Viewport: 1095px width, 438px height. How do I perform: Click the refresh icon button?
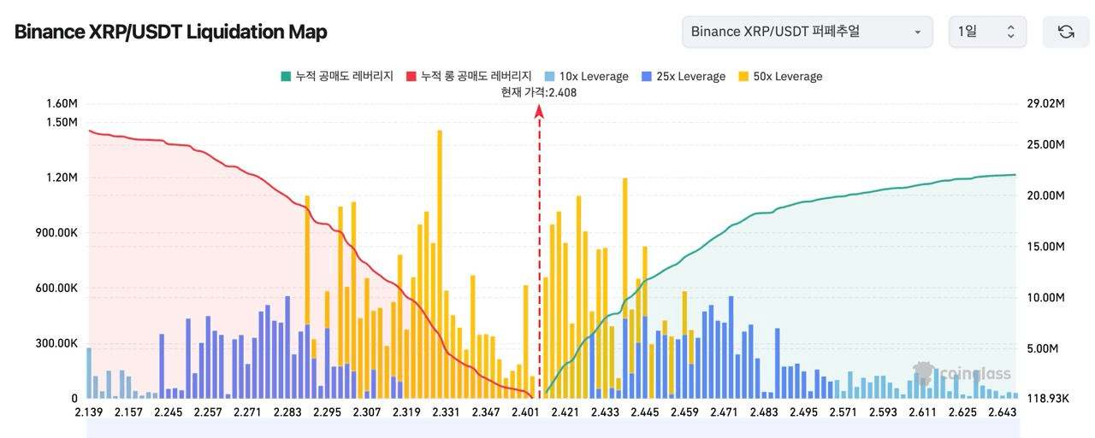click(1066, 32)
